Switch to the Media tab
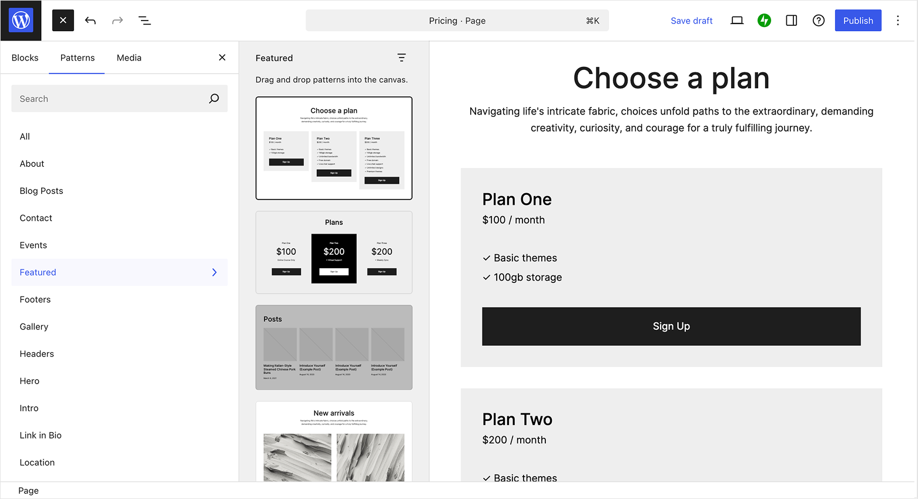This screenshot has height=499, width=918. pyautogui.click(x=129, y=58)
